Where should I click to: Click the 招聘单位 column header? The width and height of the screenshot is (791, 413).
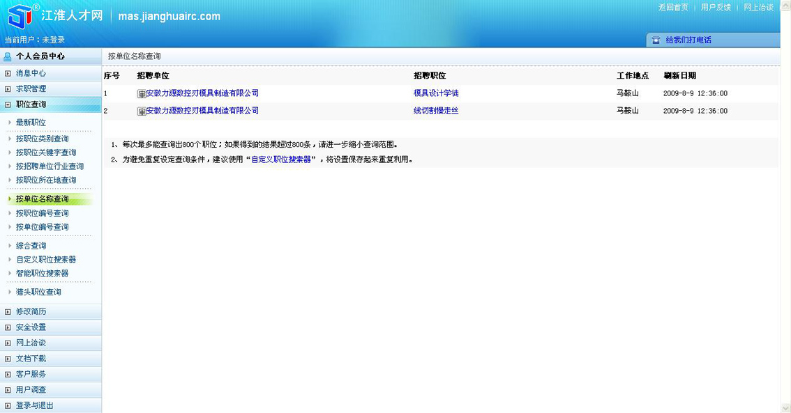[x=153, y=75]
